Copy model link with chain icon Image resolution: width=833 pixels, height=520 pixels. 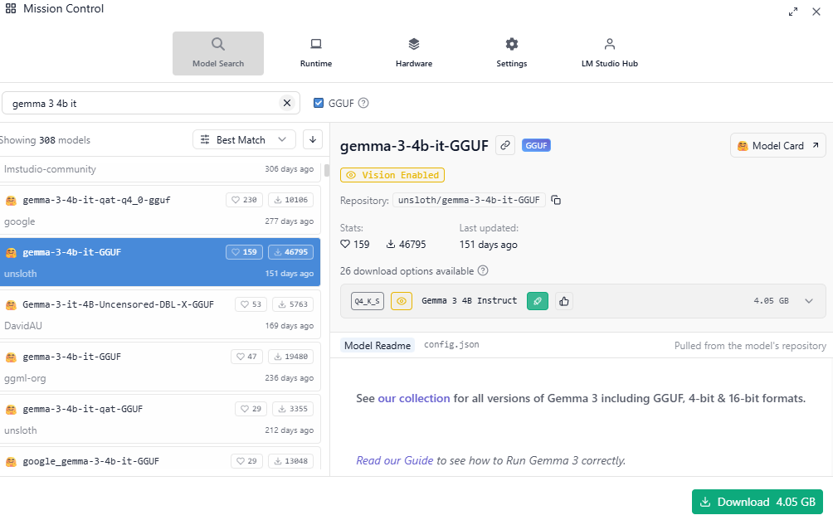click(505, 145)
